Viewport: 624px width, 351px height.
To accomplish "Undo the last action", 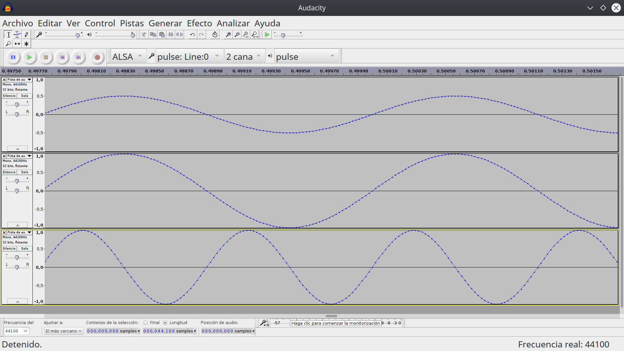I will [x=193, y=35].
